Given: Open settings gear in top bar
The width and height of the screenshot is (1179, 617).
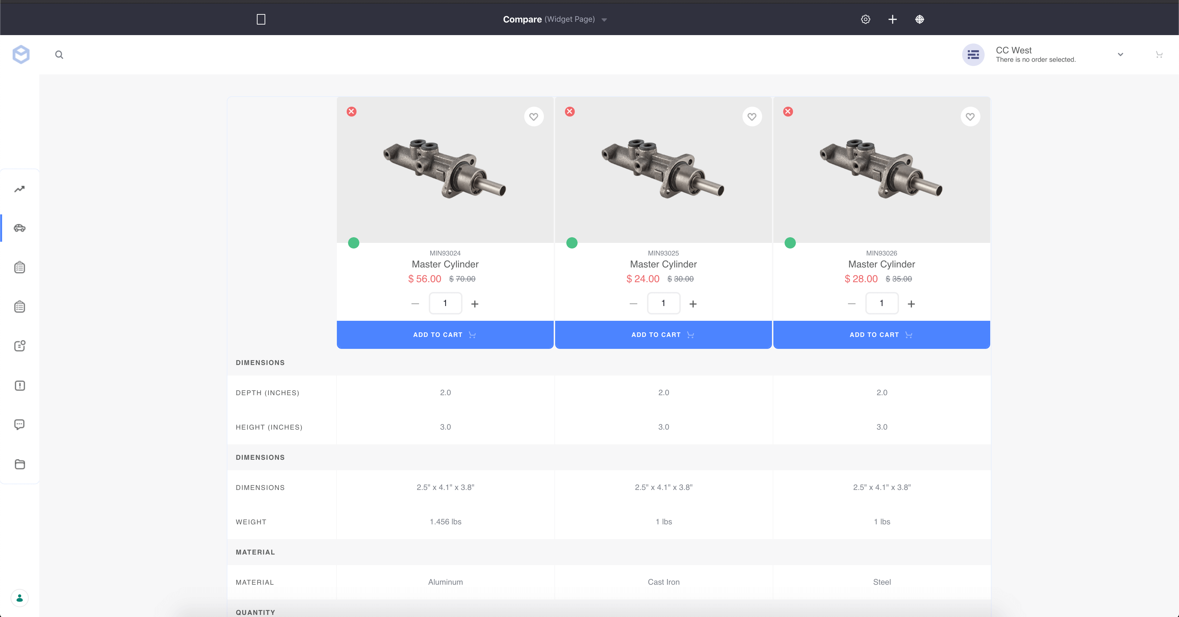Looking at the screenshot, I should click(865, 19).
